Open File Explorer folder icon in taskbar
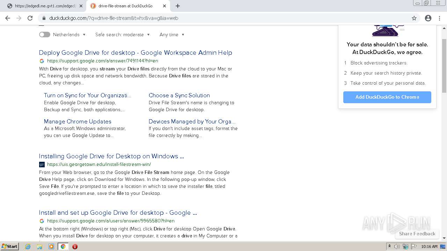 tap(39, 246)
